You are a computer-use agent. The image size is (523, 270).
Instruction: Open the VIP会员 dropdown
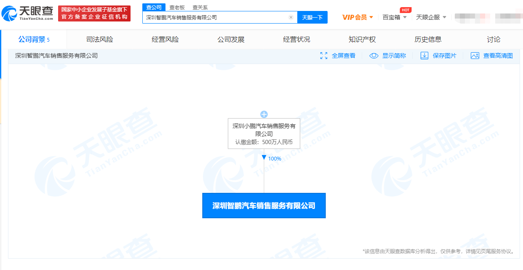tap(357, 17)
